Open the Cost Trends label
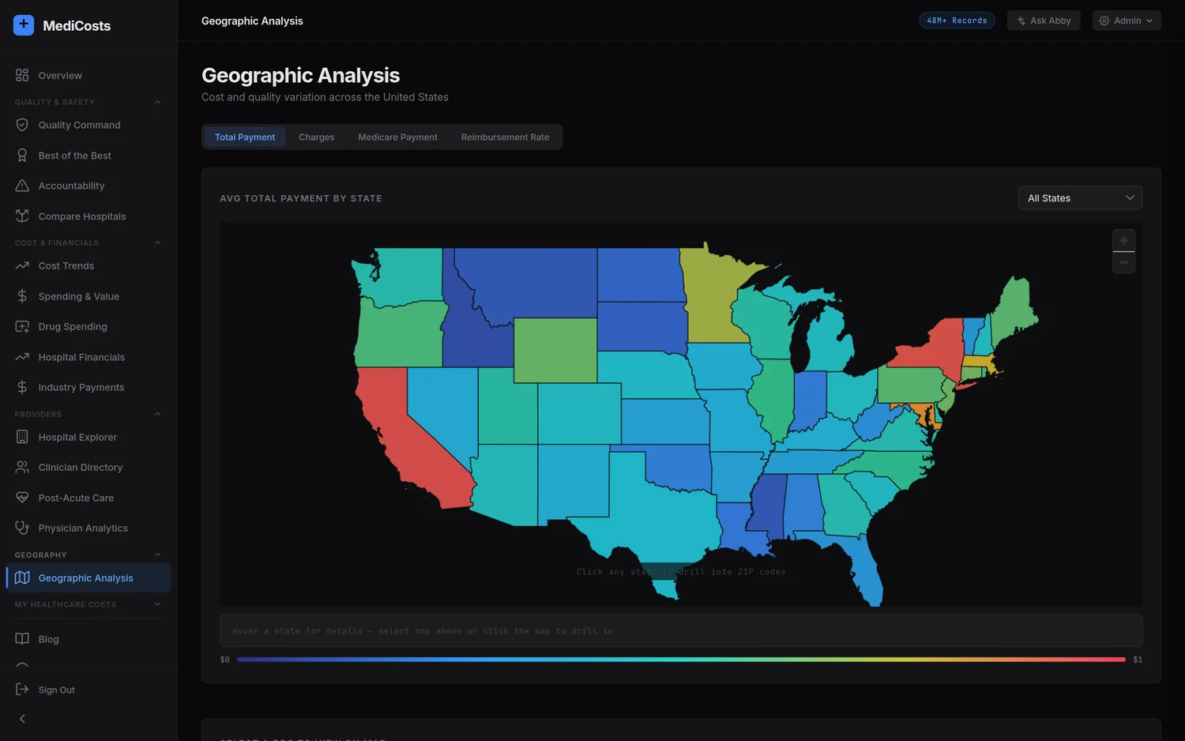This screenshot has height=741, width=1185. point(66,265)
